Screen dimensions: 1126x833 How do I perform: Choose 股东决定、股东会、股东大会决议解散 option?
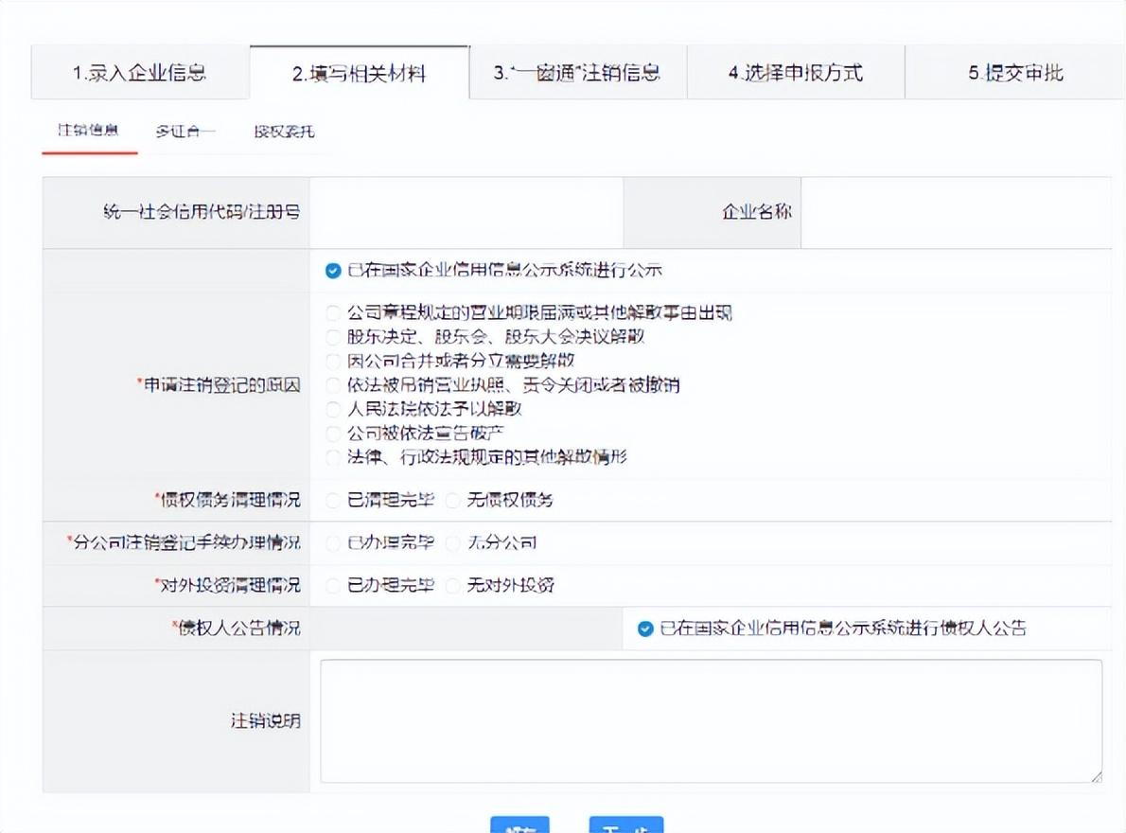[x=332, y=337]
